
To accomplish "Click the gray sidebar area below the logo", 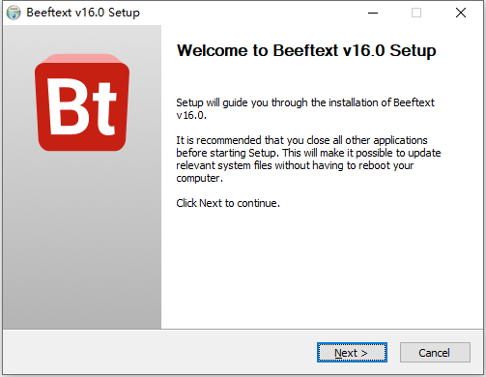I will pyautogui.click(x=82, y=240).
